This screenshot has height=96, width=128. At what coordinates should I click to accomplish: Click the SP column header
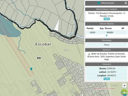[123, 29]
